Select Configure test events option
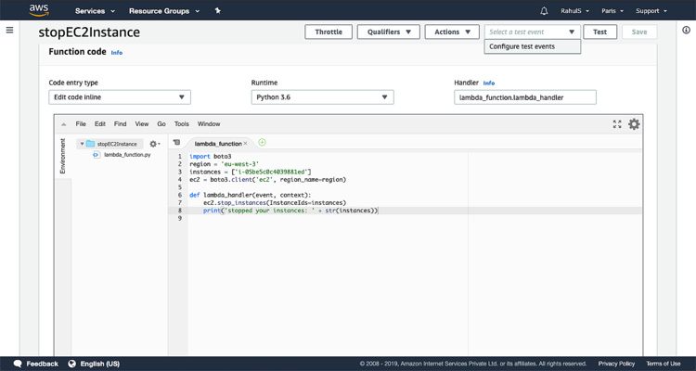The width and height of the screenshot is (696, 371). (x=522, y=46)
